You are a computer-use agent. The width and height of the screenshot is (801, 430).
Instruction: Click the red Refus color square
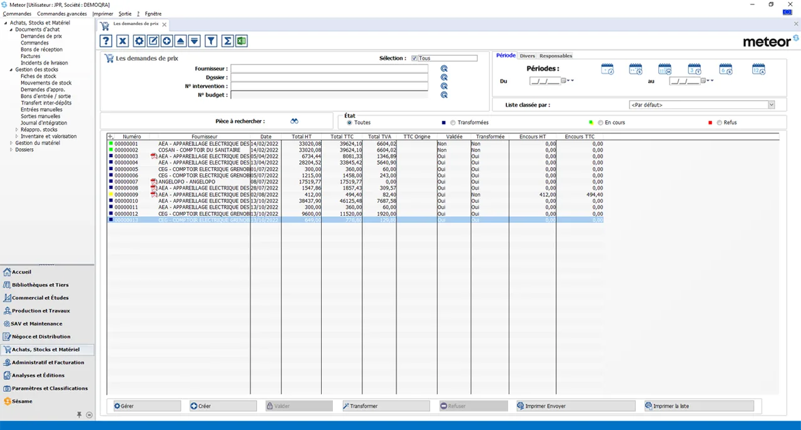point(711,123)
